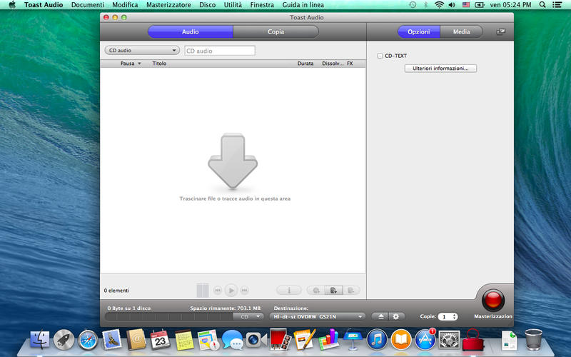Open iBooks orange icon in Dock
571x357 pixels.
401,340
